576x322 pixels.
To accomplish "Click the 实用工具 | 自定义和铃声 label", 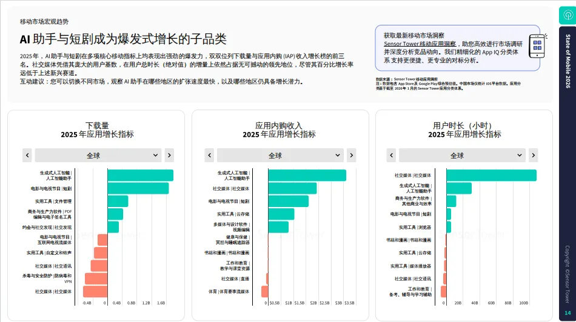I will coord(49,253).
